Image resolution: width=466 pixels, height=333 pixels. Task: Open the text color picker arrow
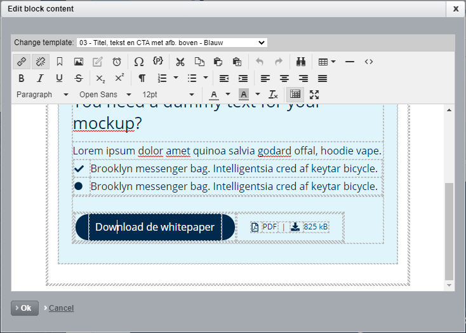click(228, 94)
